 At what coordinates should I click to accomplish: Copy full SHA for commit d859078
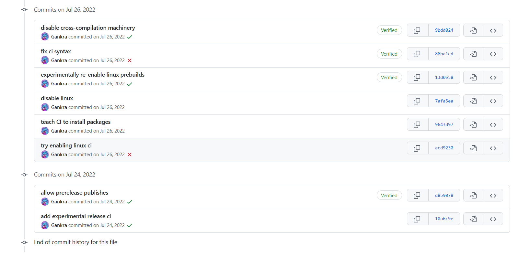click(417, 195)
